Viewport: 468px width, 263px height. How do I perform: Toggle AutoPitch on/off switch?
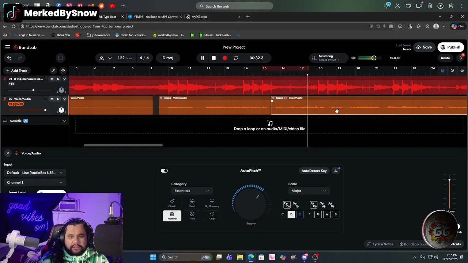164,171
